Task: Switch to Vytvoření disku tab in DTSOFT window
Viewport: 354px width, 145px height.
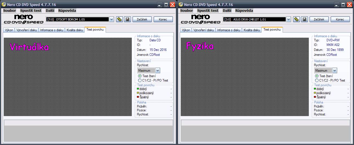Action: pos(27,30)
